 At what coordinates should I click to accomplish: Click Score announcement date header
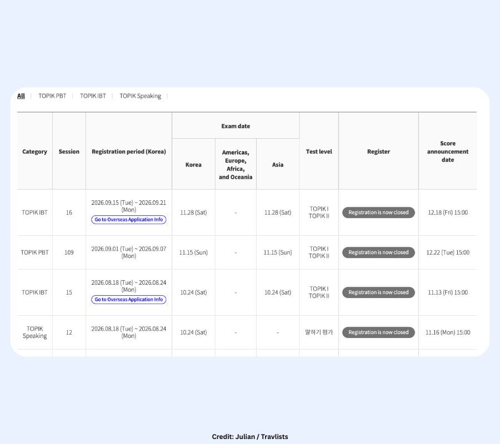448,152
